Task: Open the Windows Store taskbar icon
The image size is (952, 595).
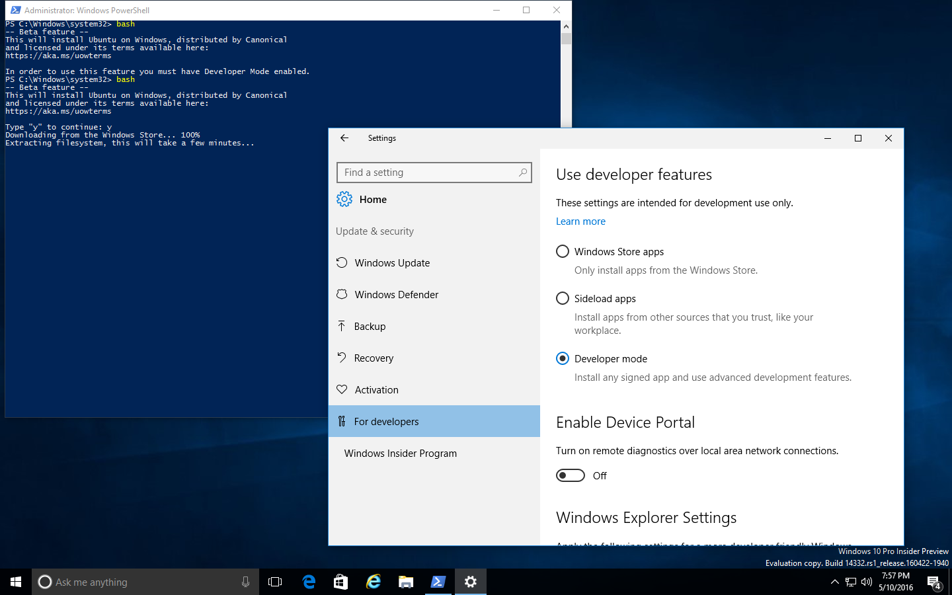Action: pos(340,582)
